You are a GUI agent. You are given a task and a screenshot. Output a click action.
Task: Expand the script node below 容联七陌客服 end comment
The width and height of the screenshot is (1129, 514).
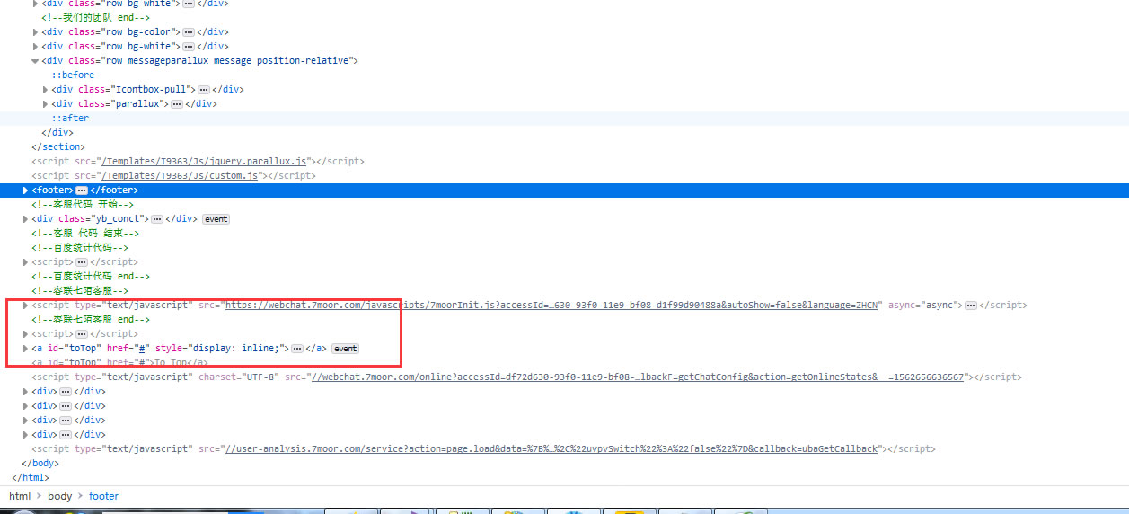pos(26,334)
